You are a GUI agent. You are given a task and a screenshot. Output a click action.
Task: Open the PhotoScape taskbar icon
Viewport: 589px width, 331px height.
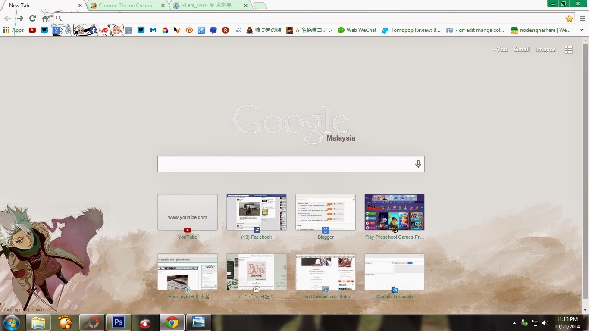point(91,322)
